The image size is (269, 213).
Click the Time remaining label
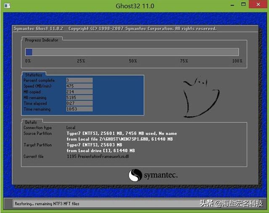point(37,109)
